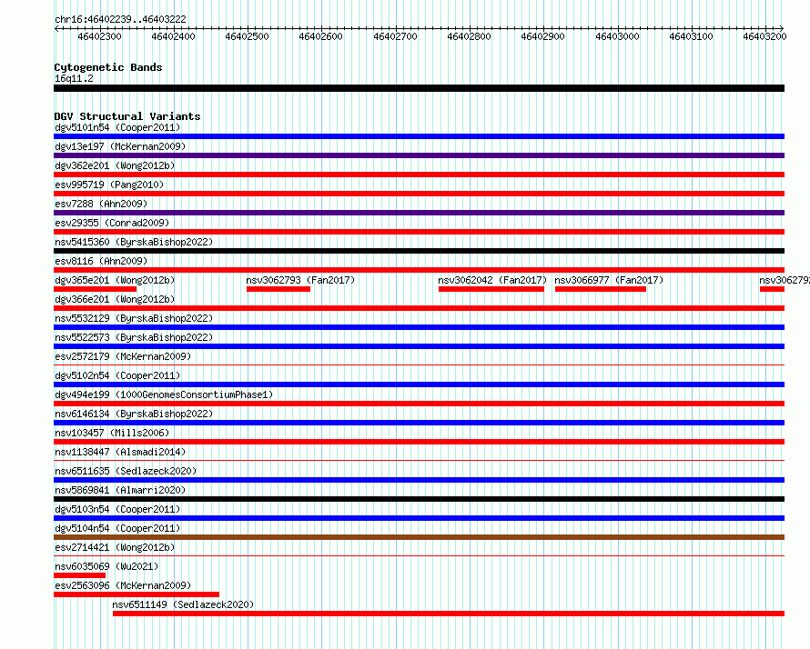810x649 pixels.
Task: Open variant esv2714421 (Wong2012b)
Action: tap(115, 547)
